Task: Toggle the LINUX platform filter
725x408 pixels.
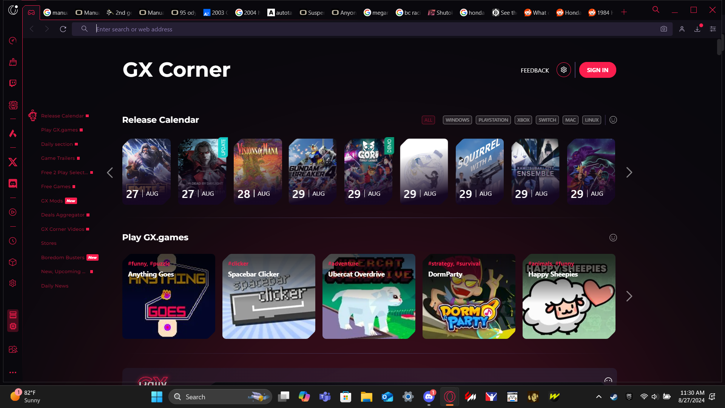Action: coord(591,120)
